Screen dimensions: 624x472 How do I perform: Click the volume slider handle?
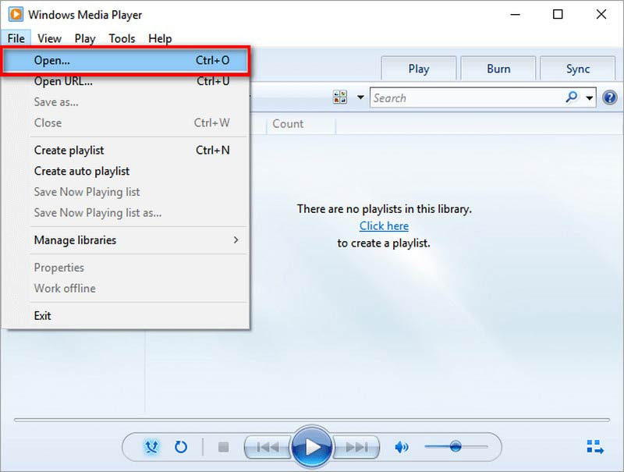pyautogui.click(x=456, y=446)
